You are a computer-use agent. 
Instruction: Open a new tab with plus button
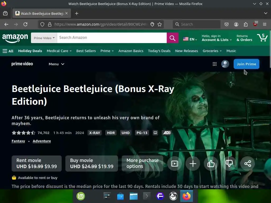click(76, 13)
